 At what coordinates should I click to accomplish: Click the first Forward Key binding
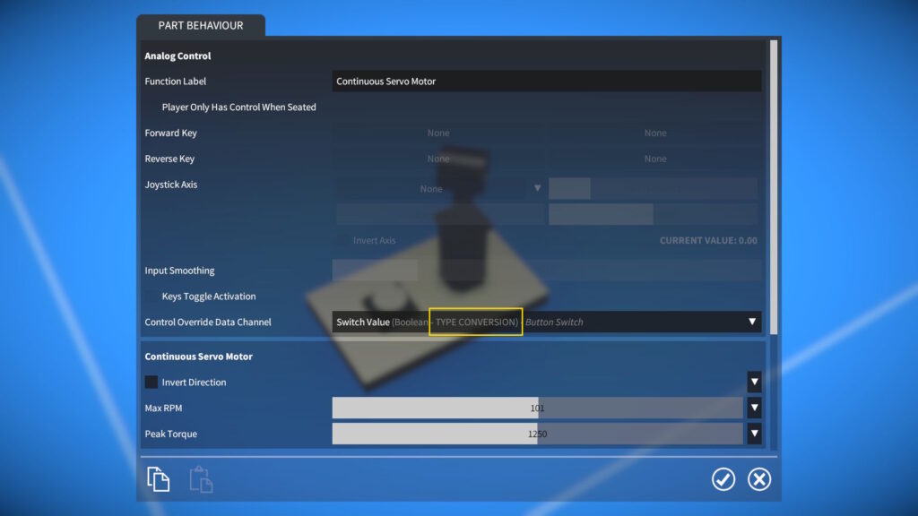(x=438, y=133)
